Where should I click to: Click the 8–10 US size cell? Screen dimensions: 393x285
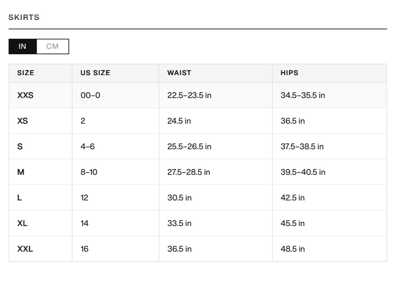89,172
